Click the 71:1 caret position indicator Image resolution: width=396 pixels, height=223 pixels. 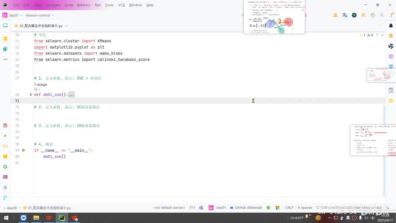192,208
